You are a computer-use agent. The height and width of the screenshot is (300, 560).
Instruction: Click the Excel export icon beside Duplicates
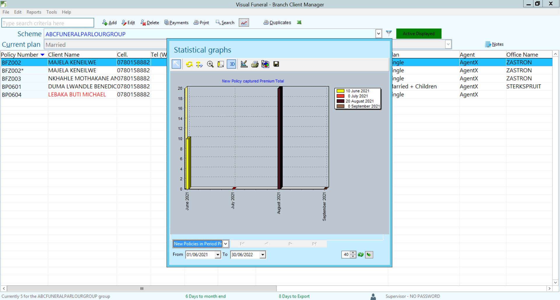pos(299,22)
